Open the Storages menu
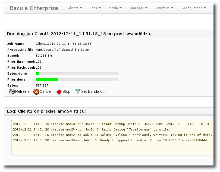Viewport: 220px width, 172px height. (x=139, y=8)
